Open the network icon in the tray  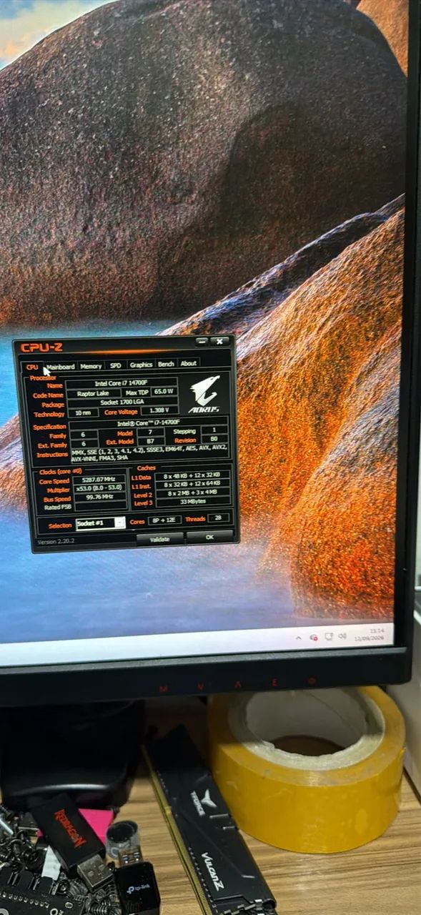tap(329, 636)
